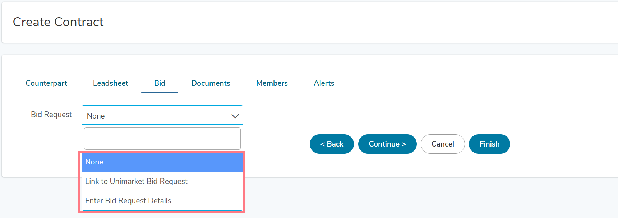Collapse the Bid Request combo box showing None

(162, 115)
